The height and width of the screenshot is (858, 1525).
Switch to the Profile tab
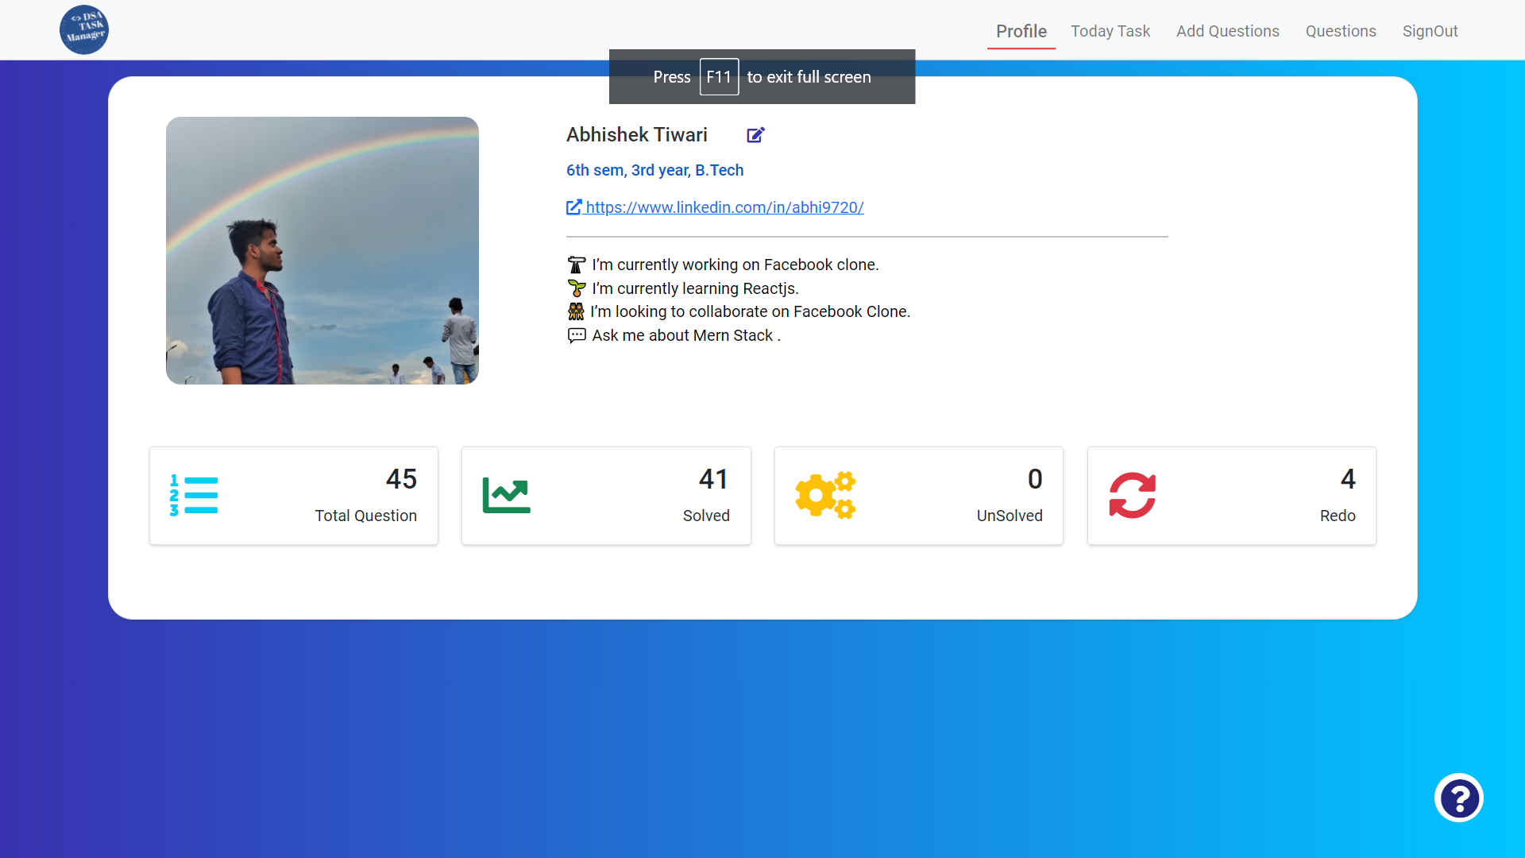coord(1021,31)
